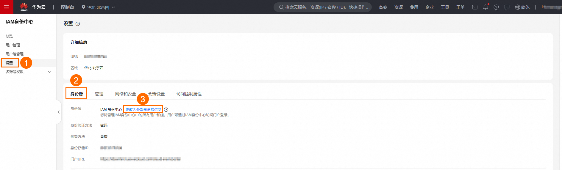The height and width of the screenshot is (170, 562).
Task: Open the top bar help icon
Action: pyautogui.click(x=496, y=7)
